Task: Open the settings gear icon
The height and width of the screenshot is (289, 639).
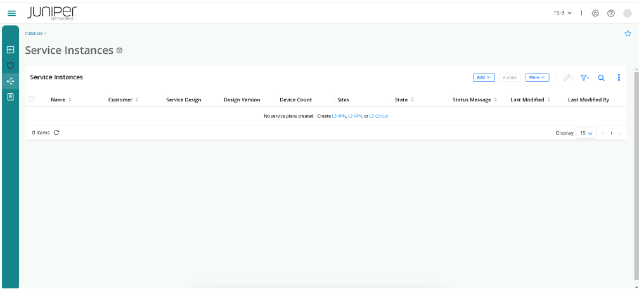Action: click(595, 13)
